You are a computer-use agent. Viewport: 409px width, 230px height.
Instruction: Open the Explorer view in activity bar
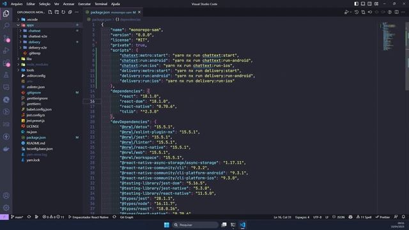pyautogui.click(x=6, y=13)
